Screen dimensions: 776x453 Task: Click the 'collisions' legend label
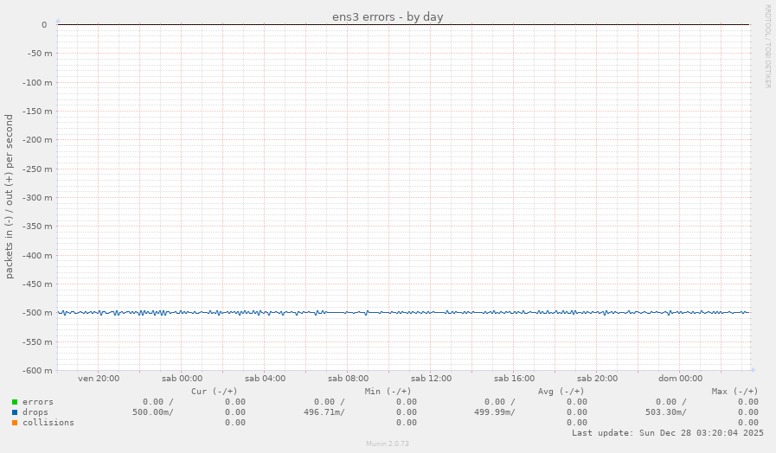(48, 423)
